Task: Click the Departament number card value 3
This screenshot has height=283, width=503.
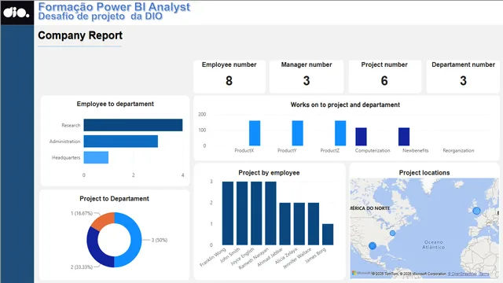Action: [463, 81]
